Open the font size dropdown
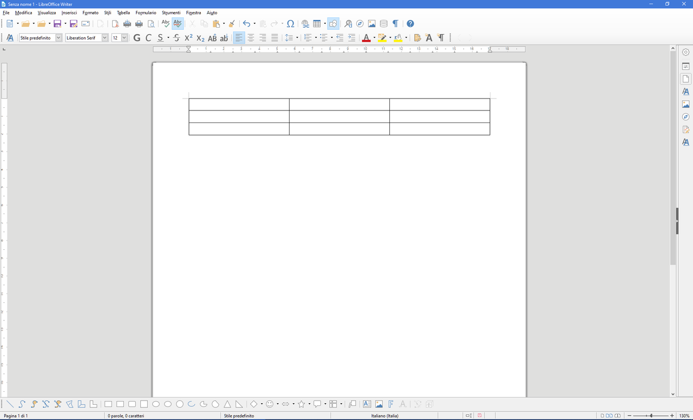Viewport: 693px width, 420px height. [x=125, y=38]
